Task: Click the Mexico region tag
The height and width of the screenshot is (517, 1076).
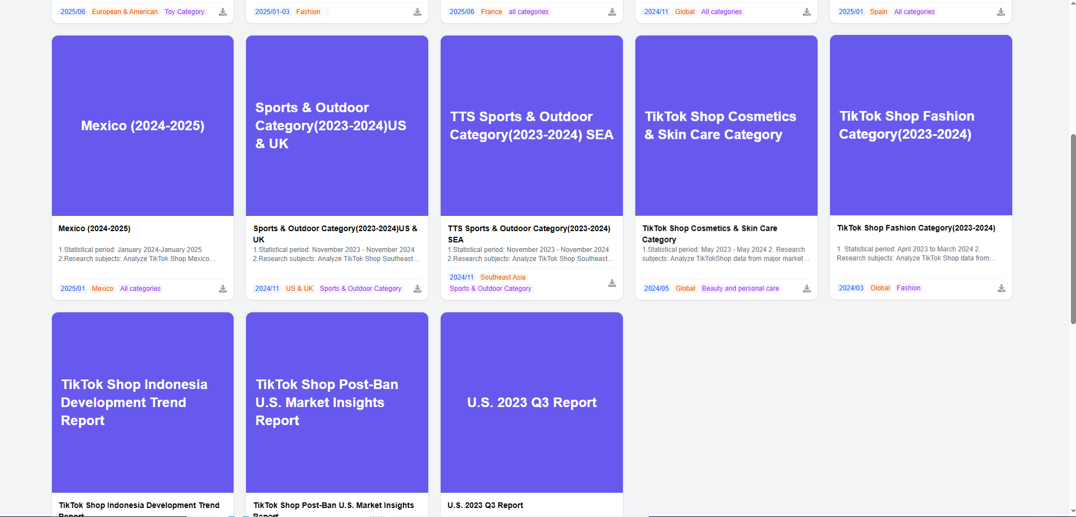Action: click(103, 289)
